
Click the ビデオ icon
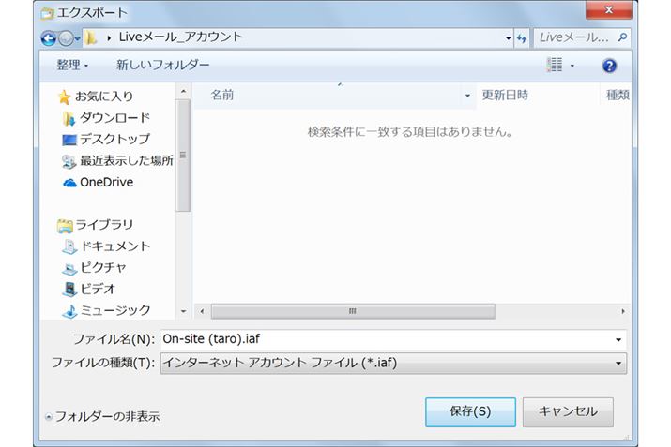[69, 290]
